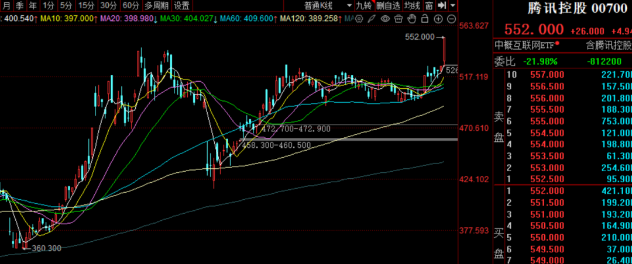Click the MA60: 409.600 indicator label
The image size is (632, 264).
248,19
